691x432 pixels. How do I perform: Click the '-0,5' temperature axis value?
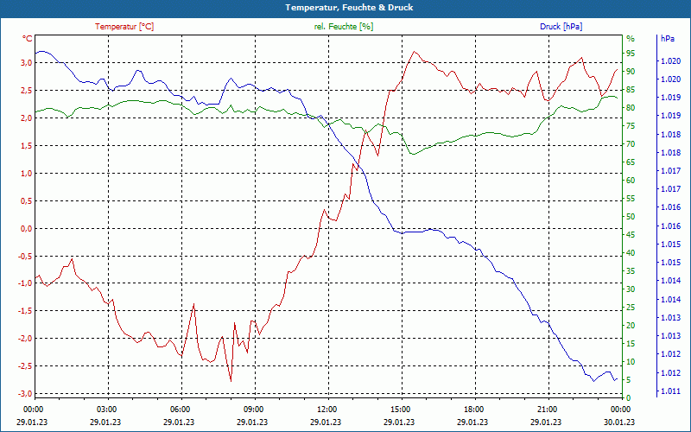(x=25, y=256)
